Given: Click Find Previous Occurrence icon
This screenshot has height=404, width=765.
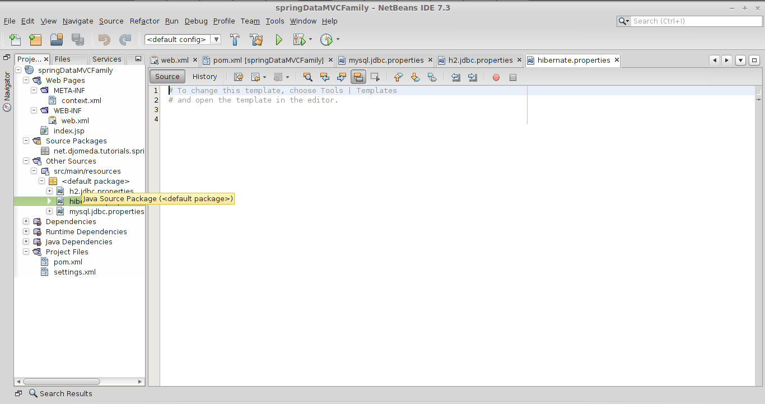Looking at the screenshot, I should click(x=324, y=77).
